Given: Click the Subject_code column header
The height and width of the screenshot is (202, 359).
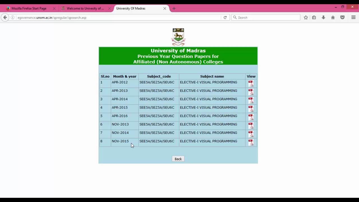Looking at the screenshot, I should [x=159, y=76].
